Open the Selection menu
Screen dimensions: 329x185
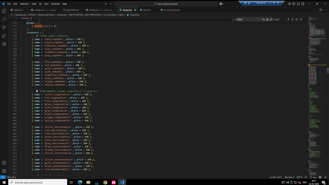point(24,4)
